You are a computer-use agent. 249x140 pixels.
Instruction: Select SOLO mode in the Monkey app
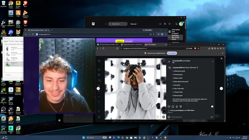120,42
